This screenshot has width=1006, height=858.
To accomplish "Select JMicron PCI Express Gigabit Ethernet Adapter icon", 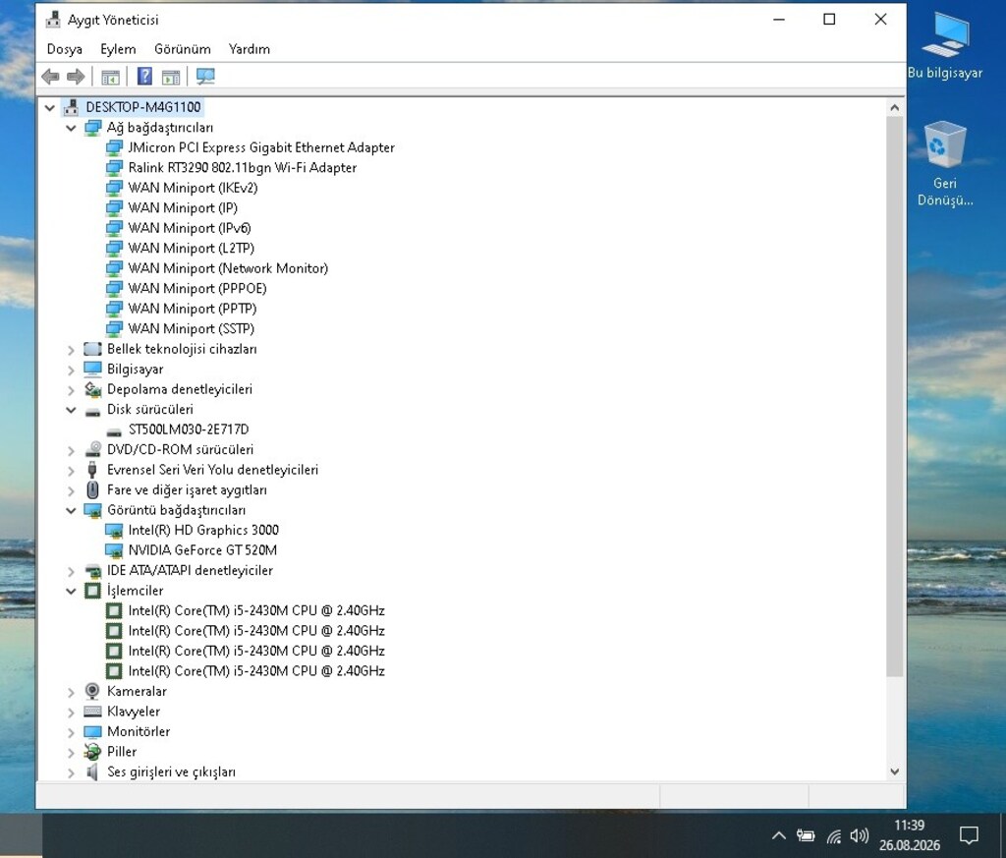I will [x=114, y=147].
